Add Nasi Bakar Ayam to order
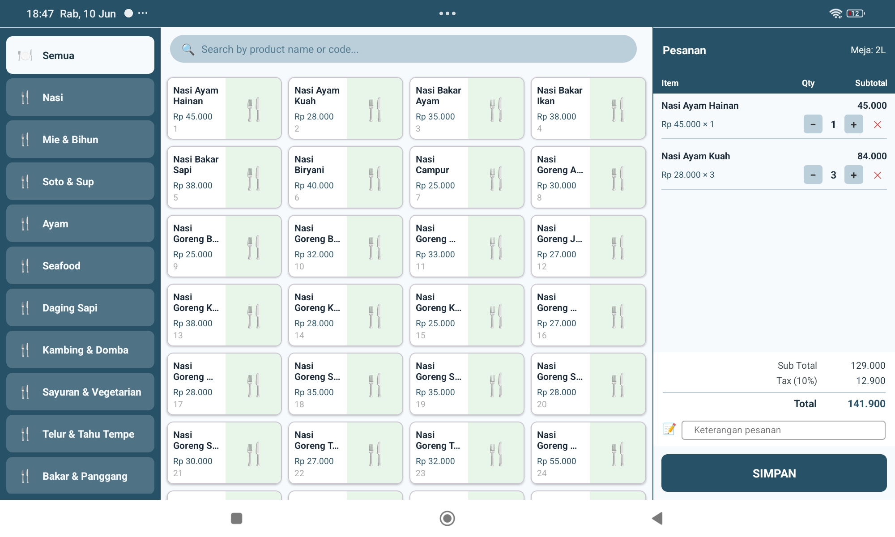895x537 pixels. coord(467,108)
